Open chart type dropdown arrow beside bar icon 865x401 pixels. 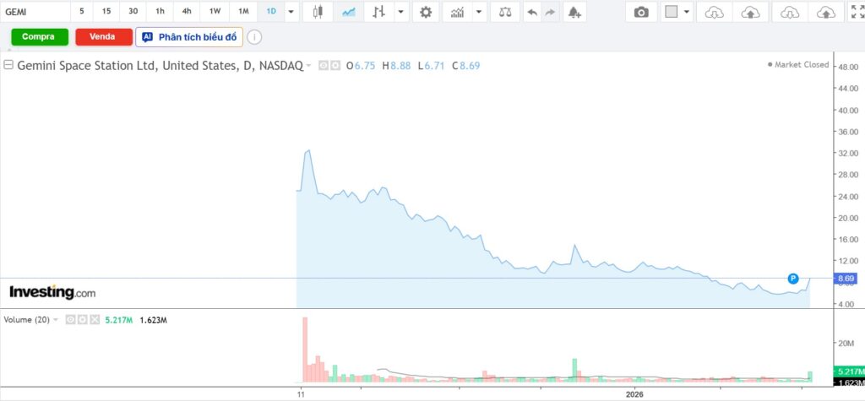(x=401, y=12)
